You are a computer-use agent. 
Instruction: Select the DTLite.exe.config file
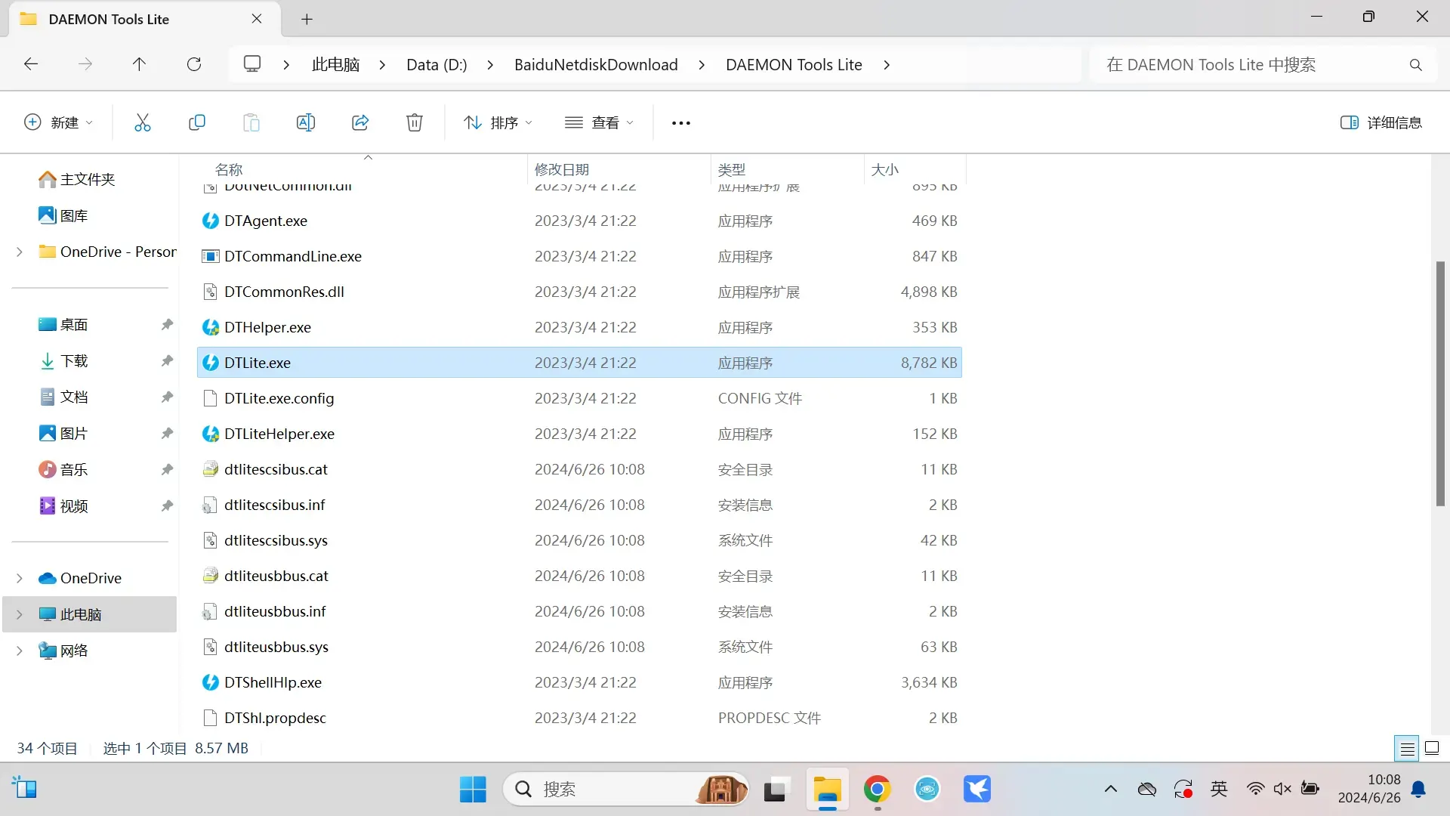[x=579, y=398]
